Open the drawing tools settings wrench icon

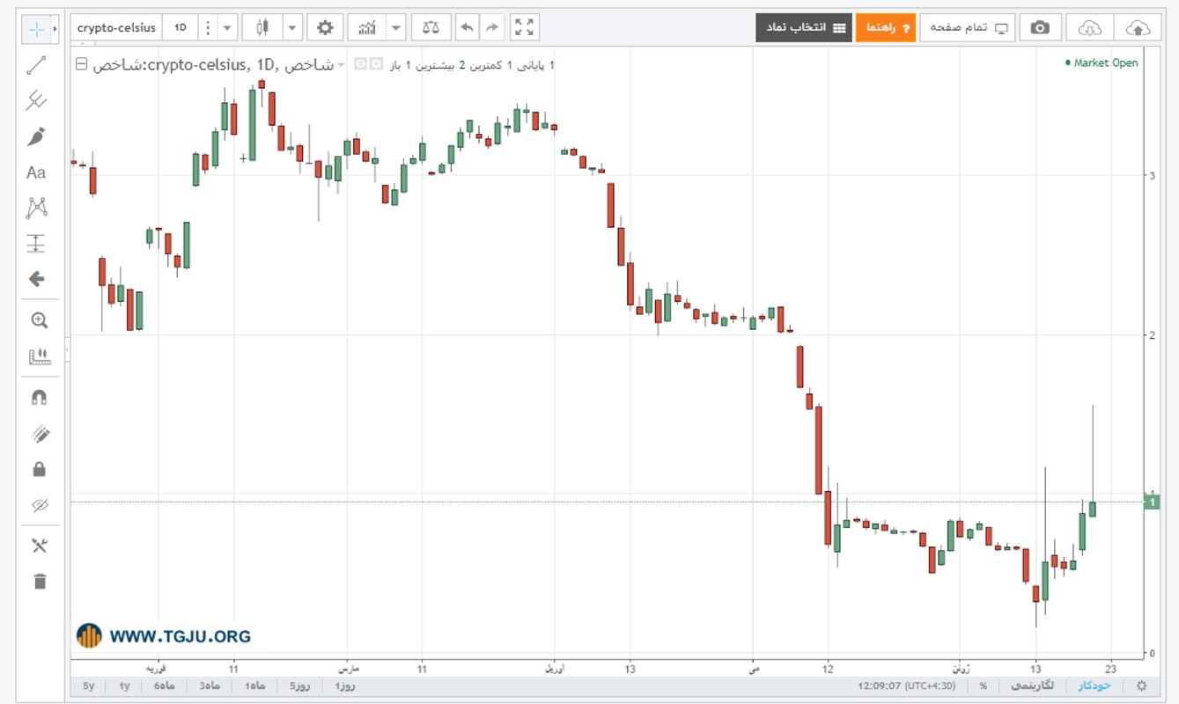(39, 546)
